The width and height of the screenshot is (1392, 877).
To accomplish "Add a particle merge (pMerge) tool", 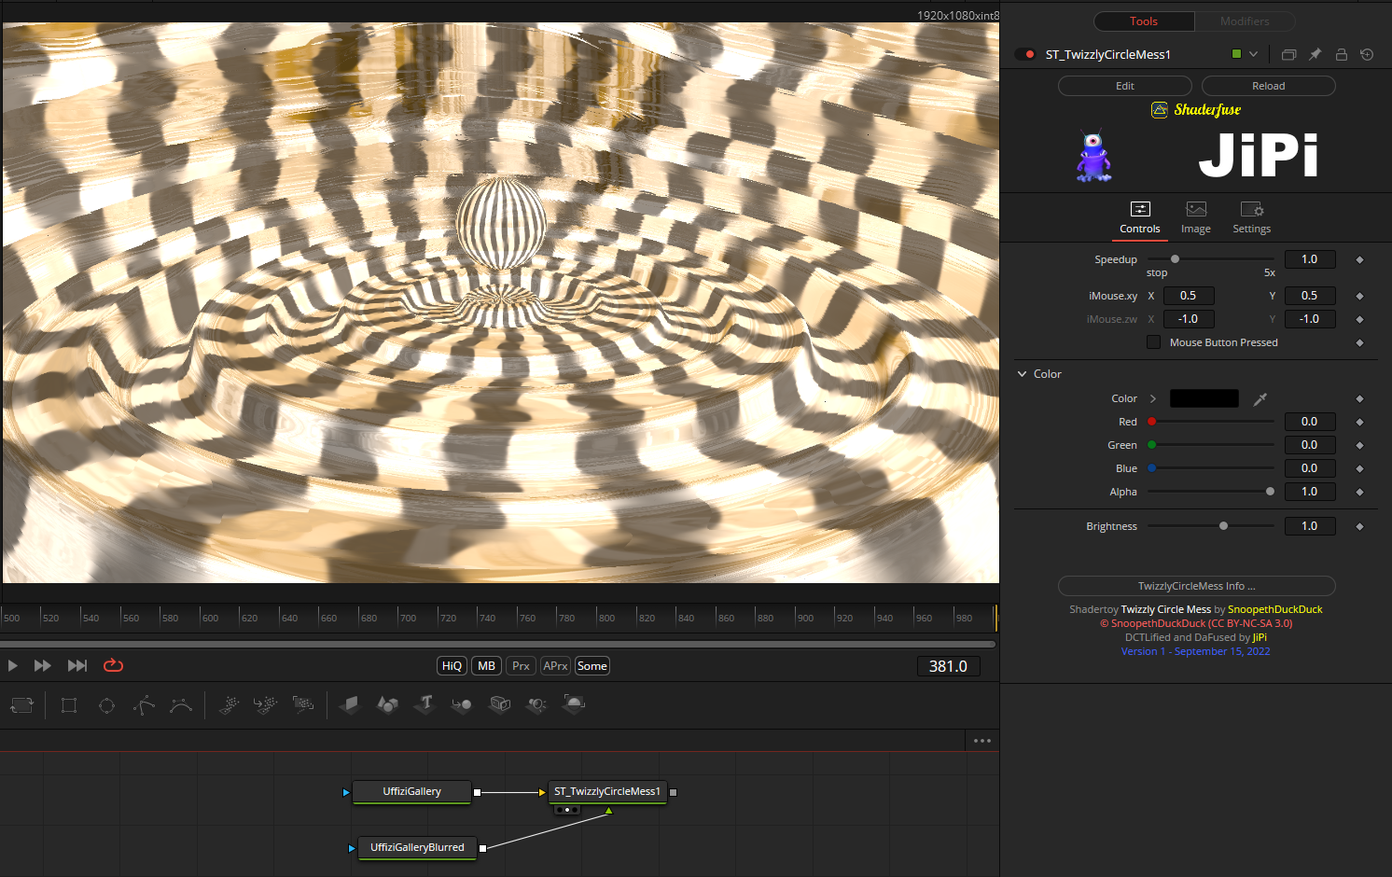I will pyautogui.click(x=265, y=705).
